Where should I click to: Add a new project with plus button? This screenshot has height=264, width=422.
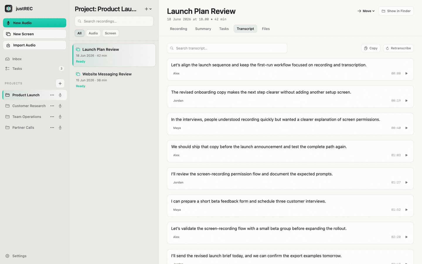pyautogui.click(x=60, y=83)
